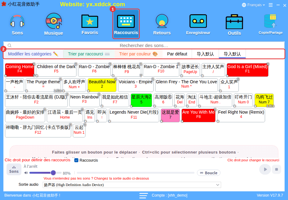Open the Sons headphones section

point(17,24)
